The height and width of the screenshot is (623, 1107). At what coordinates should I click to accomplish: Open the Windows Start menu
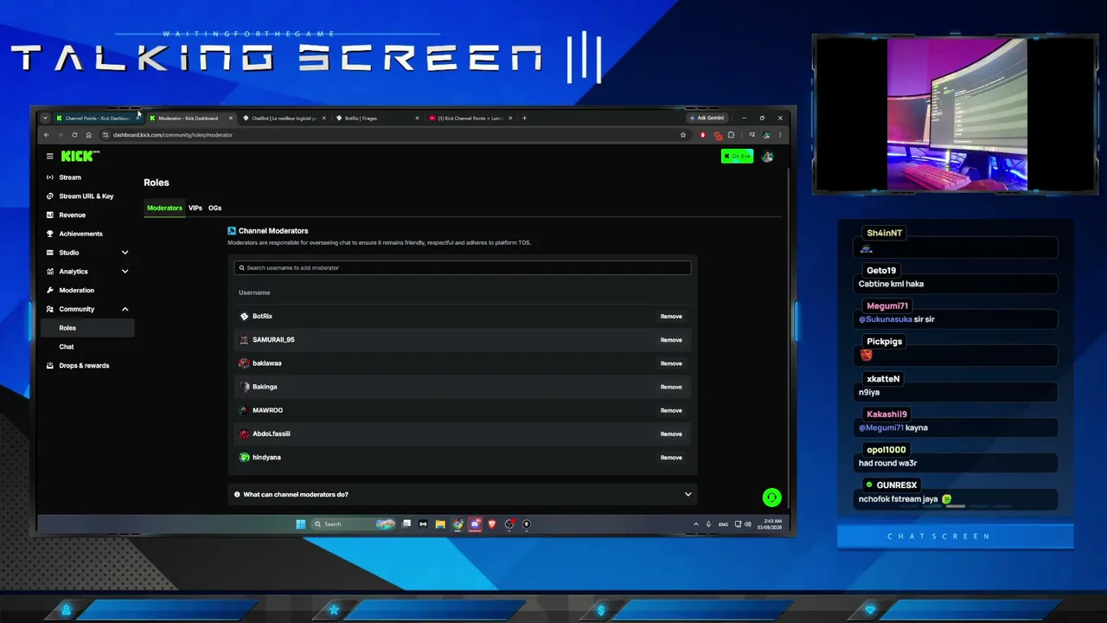300,524
